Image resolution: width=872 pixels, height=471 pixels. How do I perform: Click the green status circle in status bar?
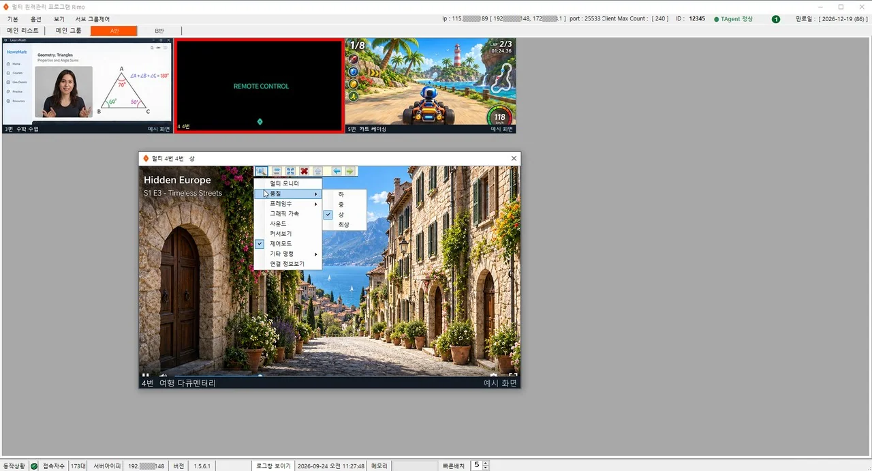34,466
